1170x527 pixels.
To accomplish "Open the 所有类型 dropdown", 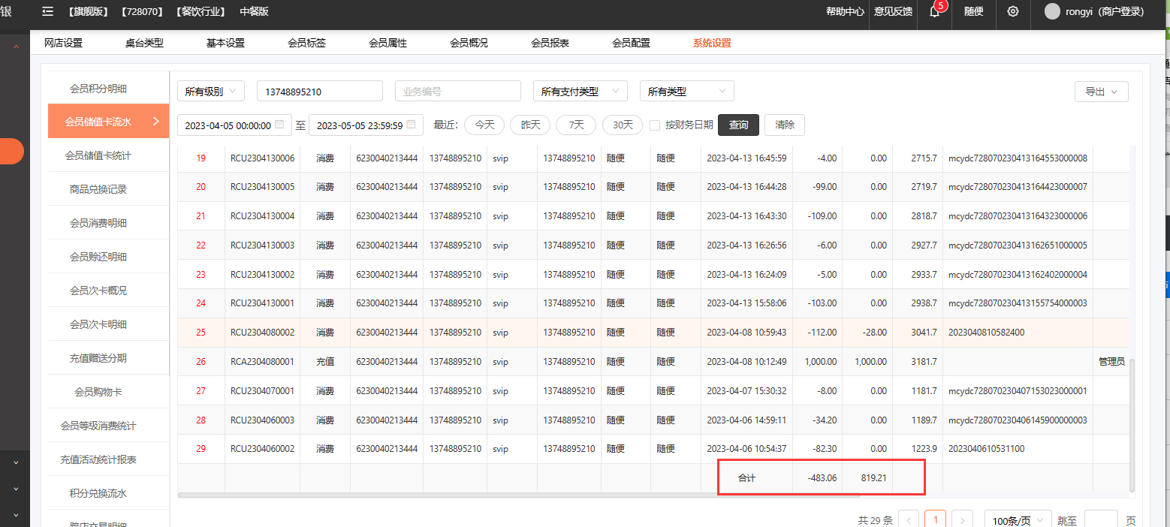I will pos(686,92).
